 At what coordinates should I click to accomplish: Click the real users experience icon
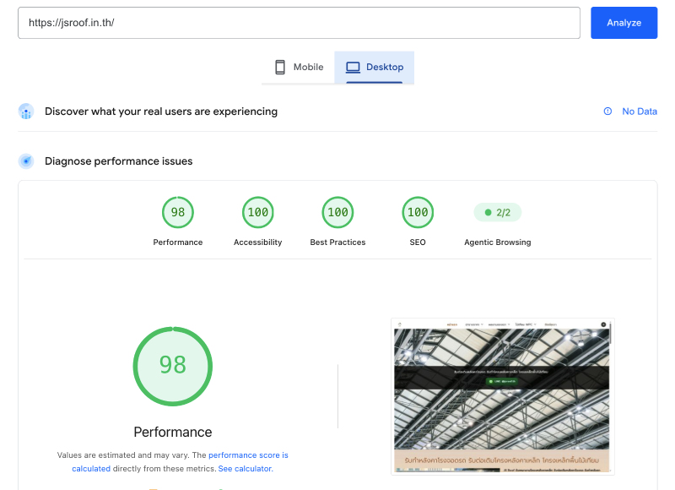click(26, 112)
